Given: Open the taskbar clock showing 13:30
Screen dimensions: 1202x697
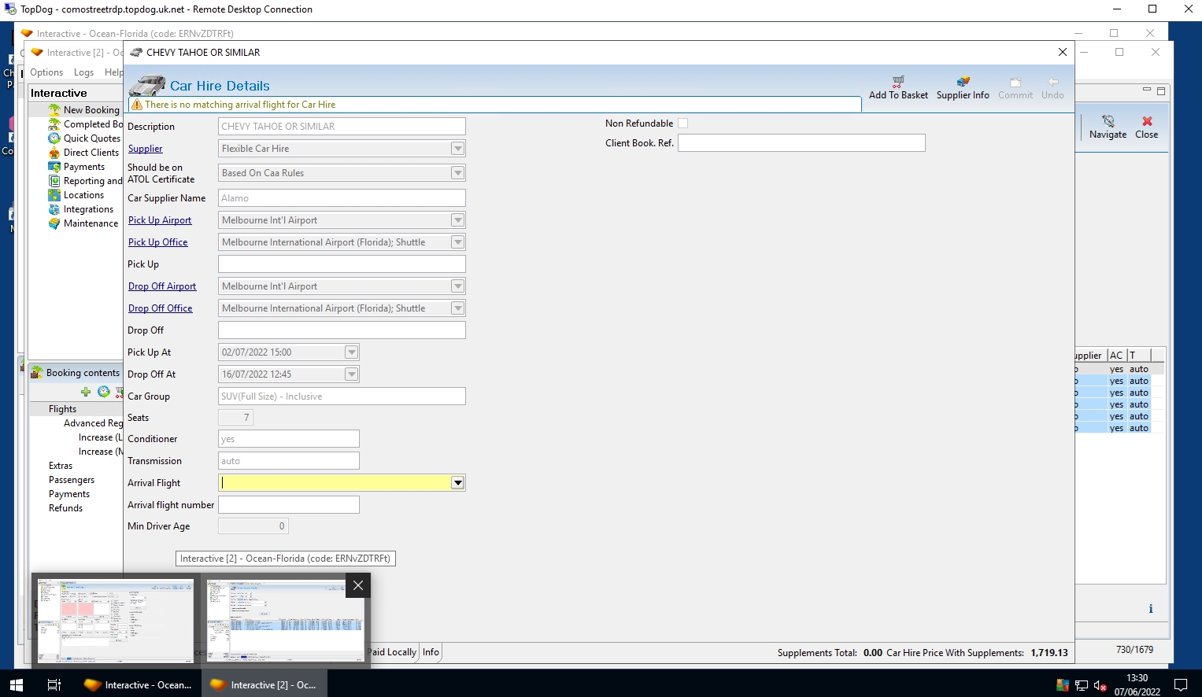Looking at the screenshot, I should pos(1137,684).
